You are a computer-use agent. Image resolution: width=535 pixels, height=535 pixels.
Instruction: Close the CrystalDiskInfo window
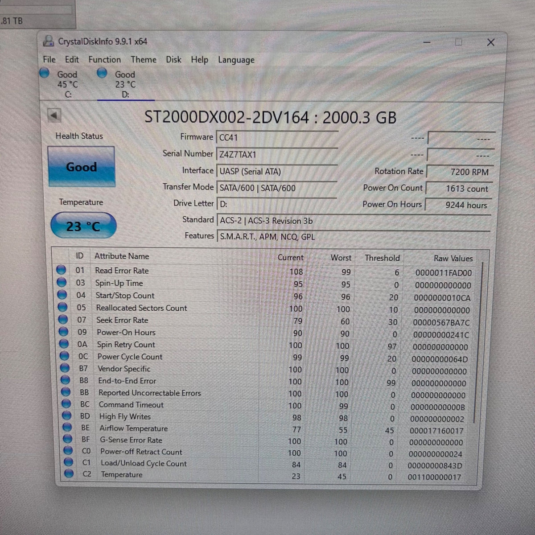click(x=491, y=42)
